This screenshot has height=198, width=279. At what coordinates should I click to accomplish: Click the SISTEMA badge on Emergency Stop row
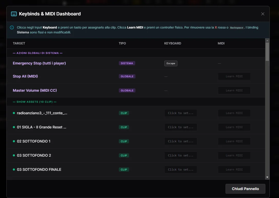(127, 63)
